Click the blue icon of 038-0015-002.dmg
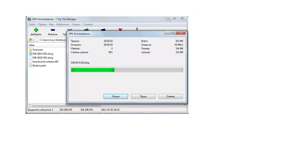This screenshot has height=160, width=284. pos(31,54)
